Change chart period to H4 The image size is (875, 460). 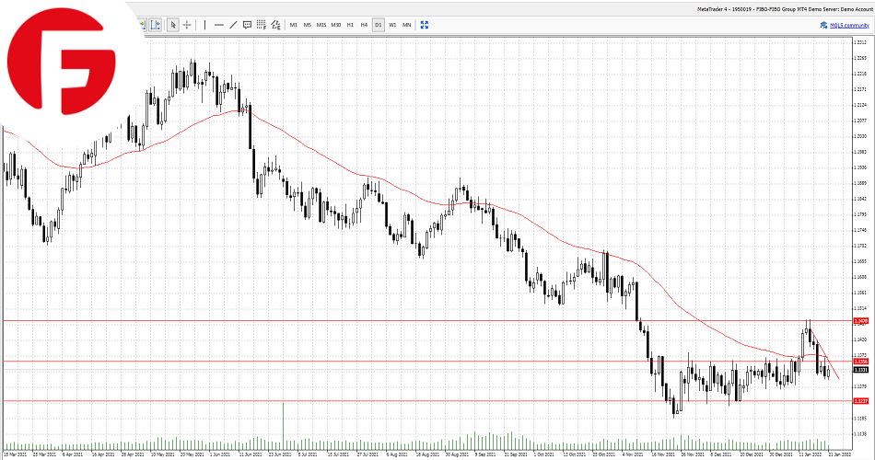pyautogui.click(x=364, y=25)
